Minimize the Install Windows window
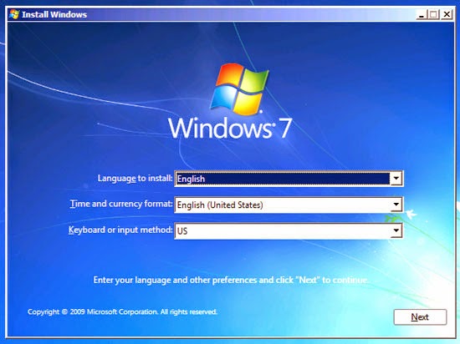Viewport: 460px width, 344px height. pyautogui.click(x=422, y=14)
